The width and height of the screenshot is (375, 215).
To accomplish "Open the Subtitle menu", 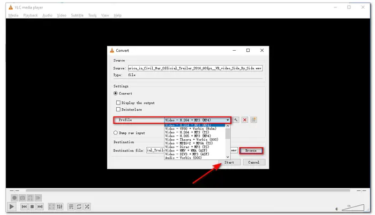I will pos(77,15).
